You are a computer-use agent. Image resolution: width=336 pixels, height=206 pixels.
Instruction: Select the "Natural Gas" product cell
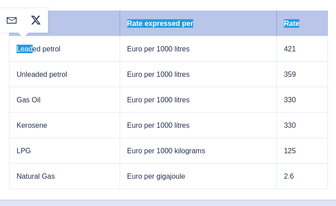coord(35,176)
